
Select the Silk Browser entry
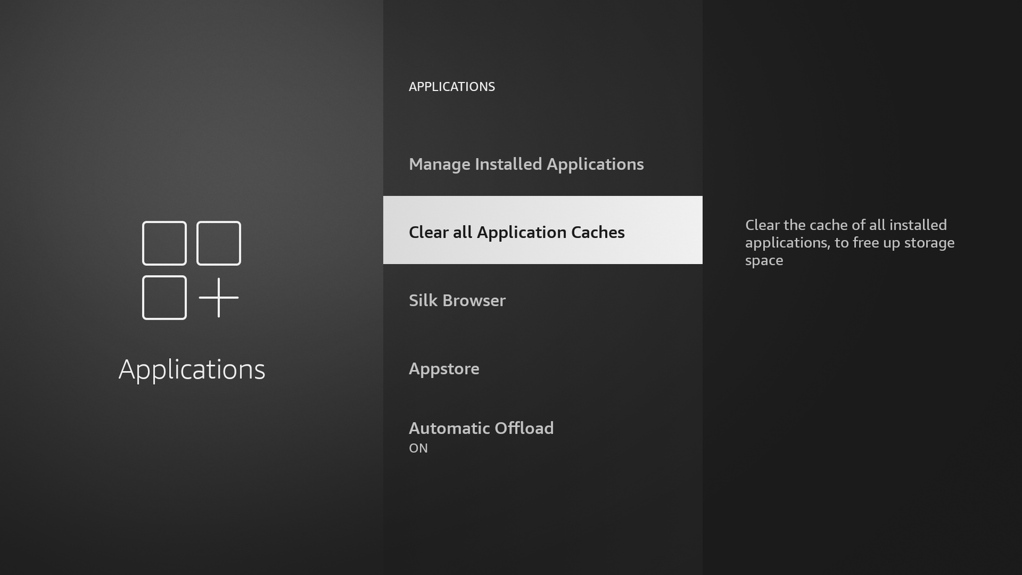pos(456,301)
